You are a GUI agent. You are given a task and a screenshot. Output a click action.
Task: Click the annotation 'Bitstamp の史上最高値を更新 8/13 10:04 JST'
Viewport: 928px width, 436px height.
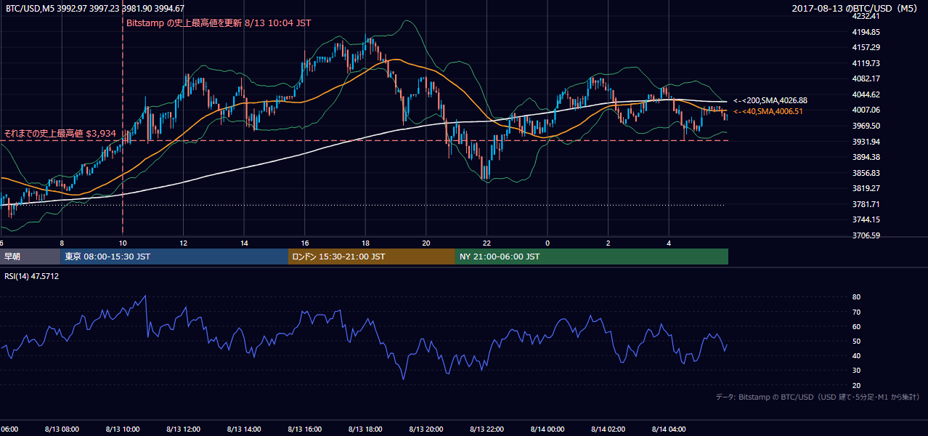pos(219,23)
